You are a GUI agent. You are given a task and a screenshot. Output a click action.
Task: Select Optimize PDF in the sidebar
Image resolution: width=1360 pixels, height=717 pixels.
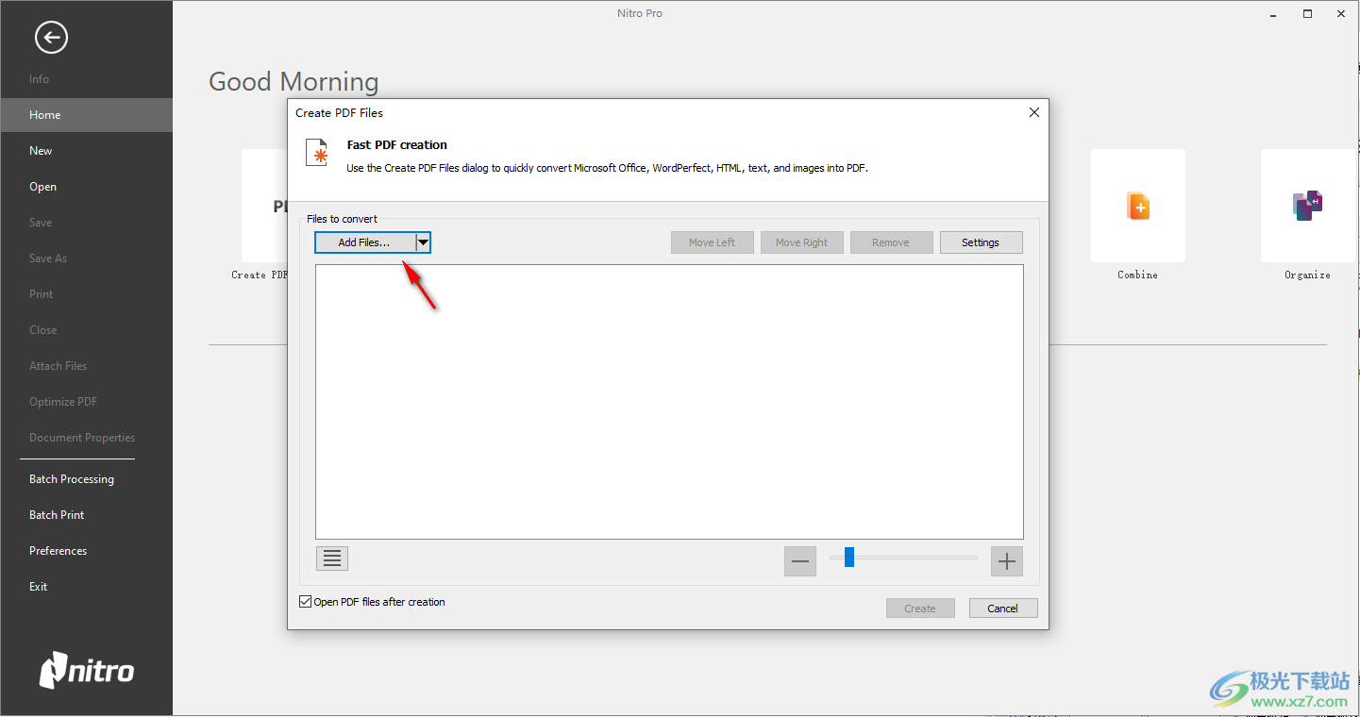(63, 402)
